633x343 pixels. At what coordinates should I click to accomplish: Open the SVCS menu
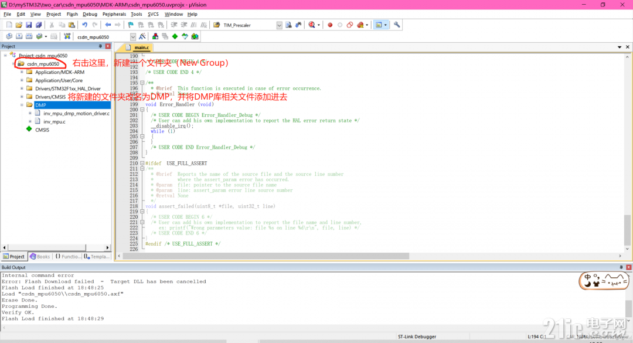click(153, 14)
